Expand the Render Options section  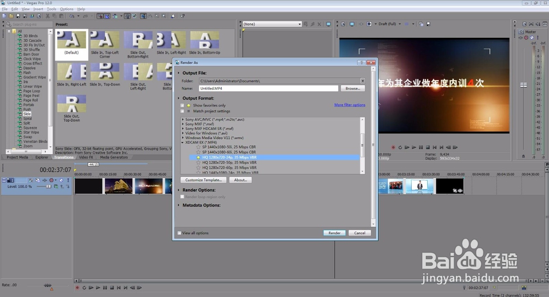pyautogui.click(x=178, y=190)
